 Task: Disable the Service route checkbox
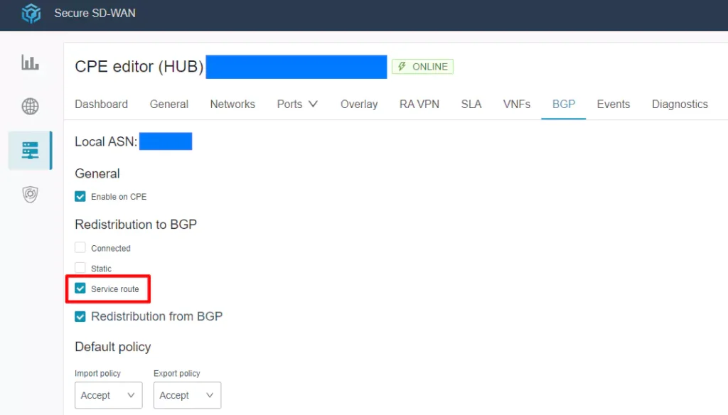80,289
